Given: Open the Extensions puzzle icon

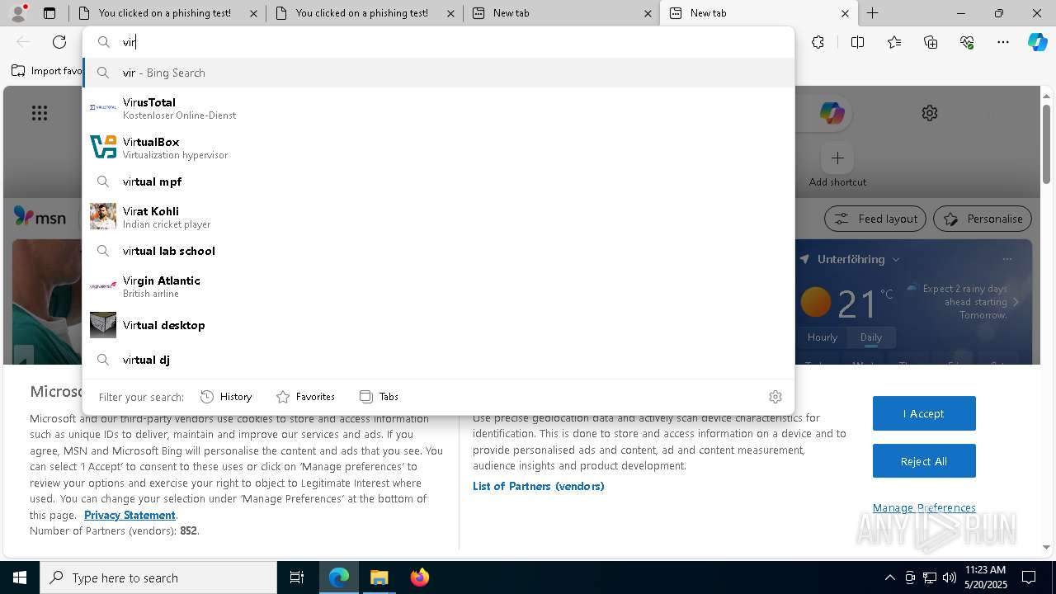Looking at the screenshot, I should (818, 42).
